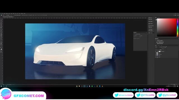Open the Image menu

[7, 14]
